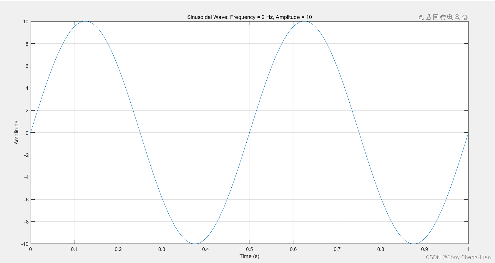
Task: Click the y-axis tick label -10
Action: coord(25,244)
